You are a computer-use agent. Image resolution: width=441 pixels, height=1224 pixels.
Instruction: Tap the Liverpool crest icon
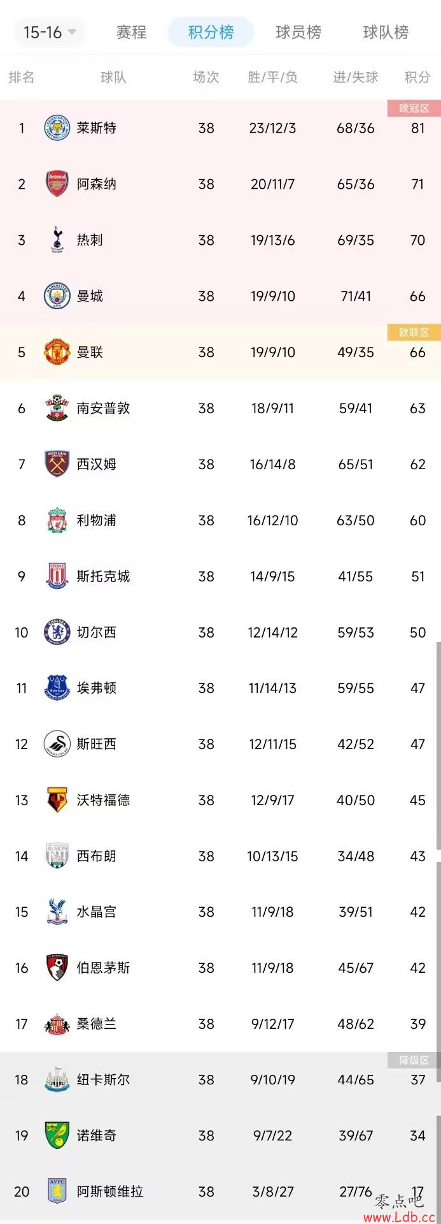tap(57, 520)
